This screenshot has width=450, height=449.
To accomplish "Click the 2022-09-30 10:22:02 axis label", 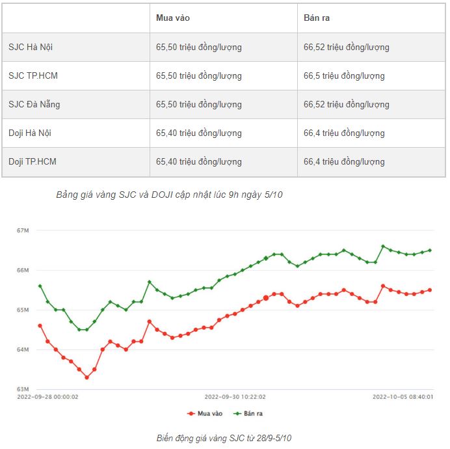I will pos(235,396).
